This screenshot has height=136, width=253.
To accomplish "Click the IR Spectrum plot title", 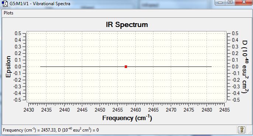I will point(127,25).
